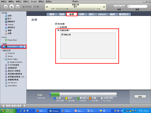151x113 pixels.
Task: Open 鈴聲 ringtones library in sidebar
Action: click(x=10, y=33)
